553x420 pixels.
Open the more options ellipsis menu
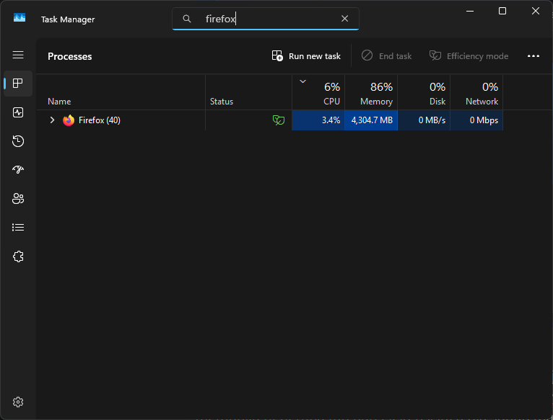click(x=534, y=56)
